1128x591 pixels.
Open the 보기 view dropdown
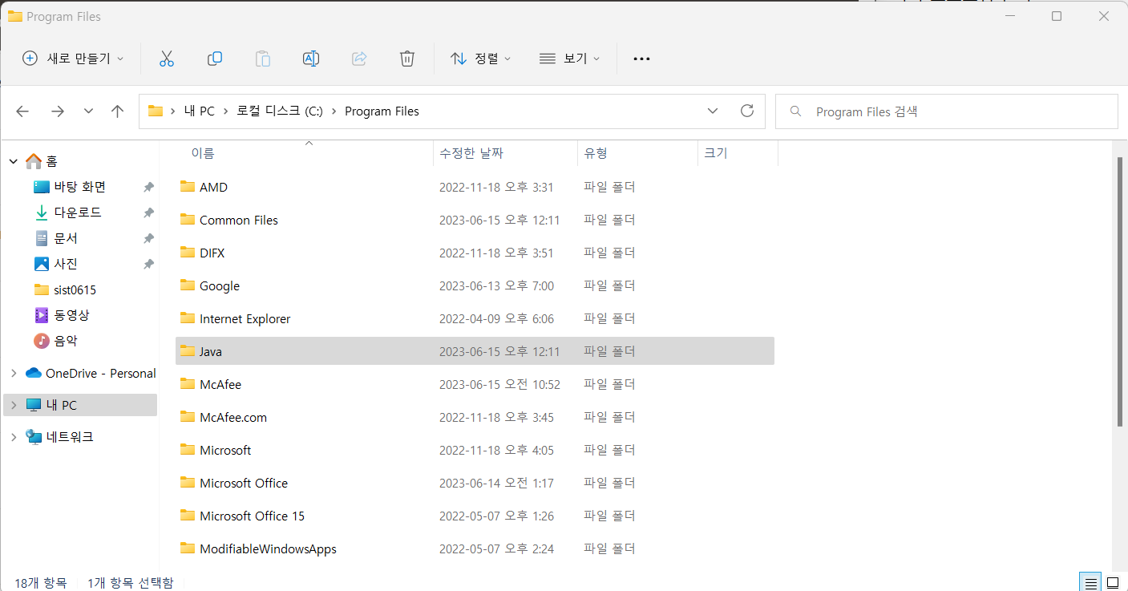(570, 59)
